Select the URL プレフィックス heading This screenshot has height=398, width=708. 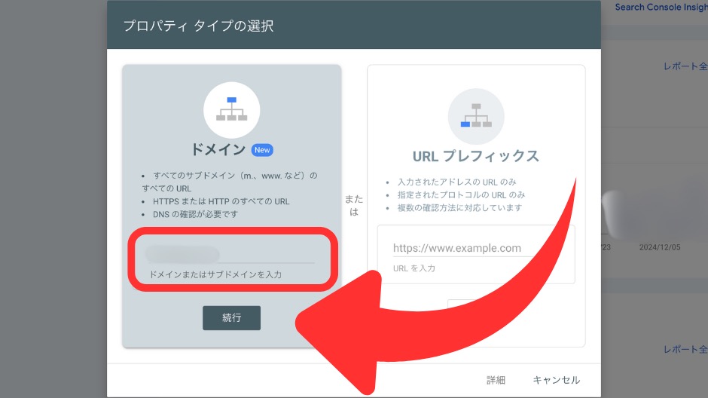pos(476,156)
